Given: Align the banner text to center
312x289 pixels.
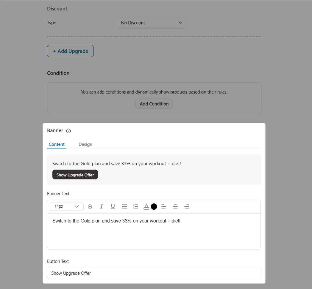Looking at the screenshot, I should (175, 206).
